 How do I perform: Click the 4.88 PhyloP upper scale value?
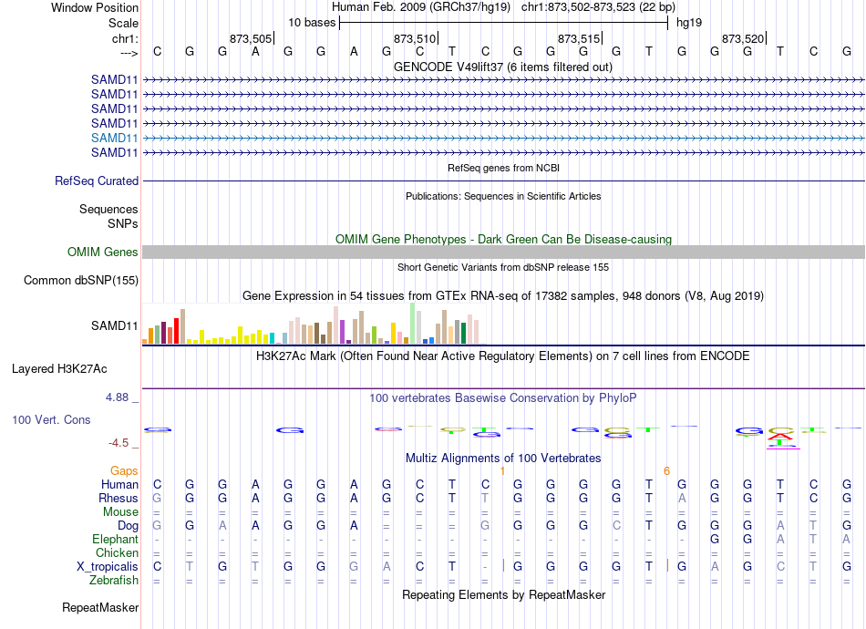117,397
